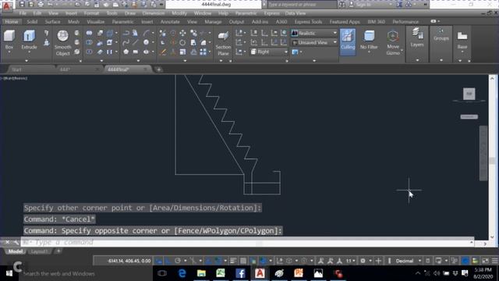Click Clean Screen icon in status bar
The width and height of the screenshot is (499, 281).
point(485,261)
